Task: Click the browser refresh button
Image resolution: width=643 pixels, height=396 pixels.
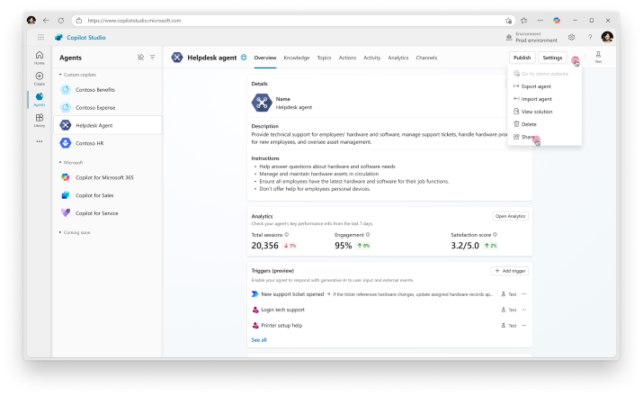Action: pyautogui.click(x=61, y=20)
